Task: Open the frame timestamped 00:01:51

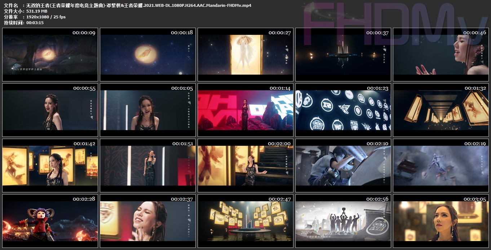Action: click(148, 166)
